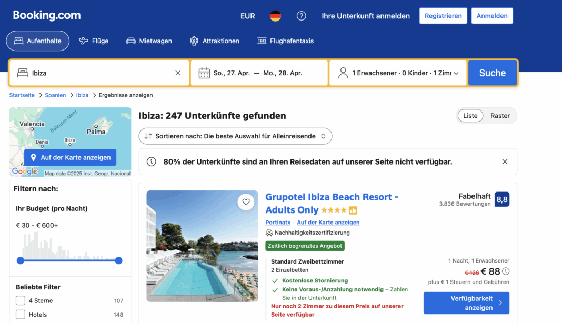Open the Mietwagen tab
Viewport: 562px width, 323px height.
point(149,41)
